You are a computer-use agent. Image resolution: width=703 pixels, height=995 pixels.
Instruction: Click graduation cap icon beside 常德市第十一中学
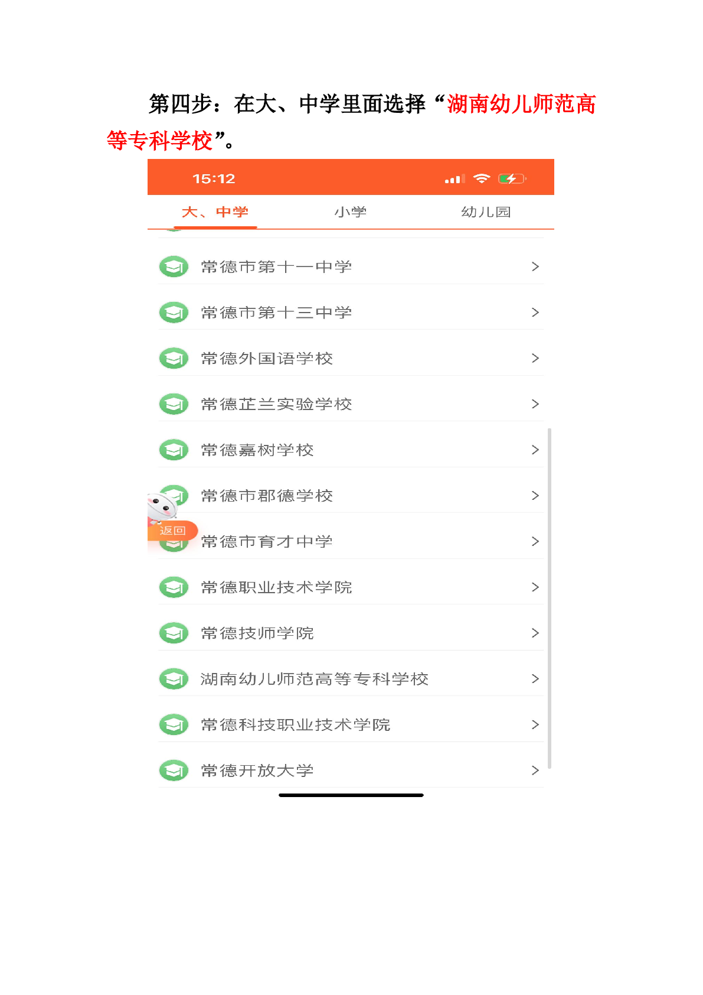point(174,267)
